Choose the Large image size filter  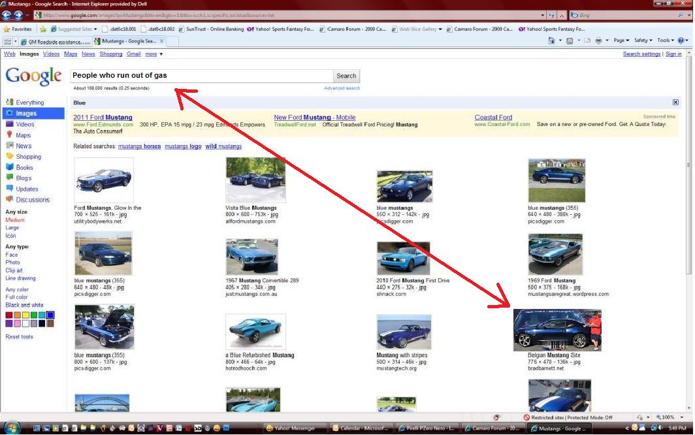(x=13, y=228)
